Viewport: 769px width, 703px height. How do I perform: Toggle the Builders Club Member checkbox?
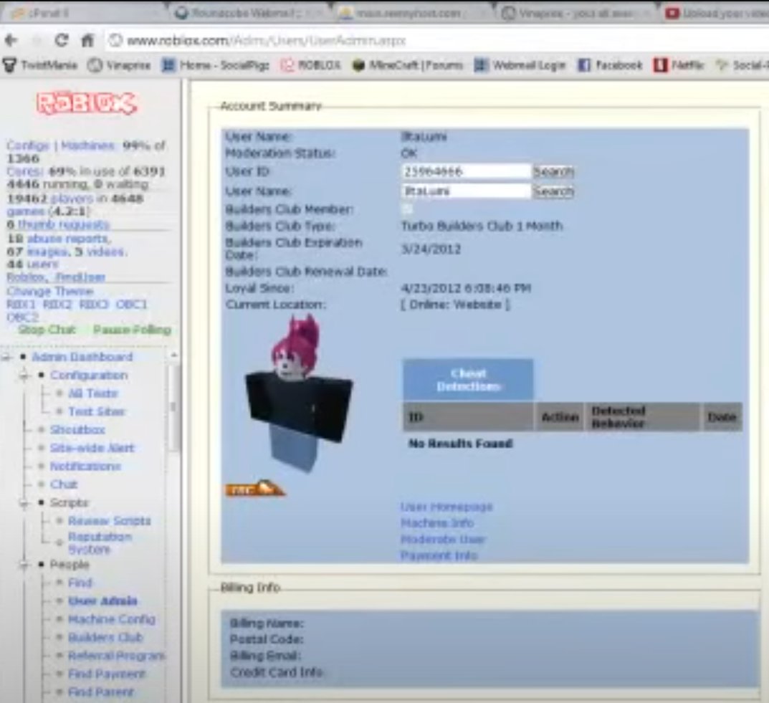coord(406,209)
